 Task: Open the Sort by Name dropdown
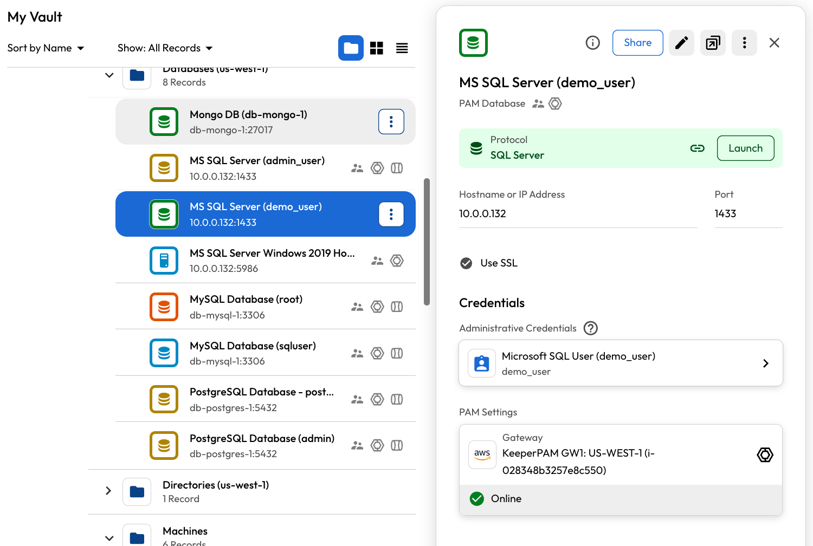46,48
